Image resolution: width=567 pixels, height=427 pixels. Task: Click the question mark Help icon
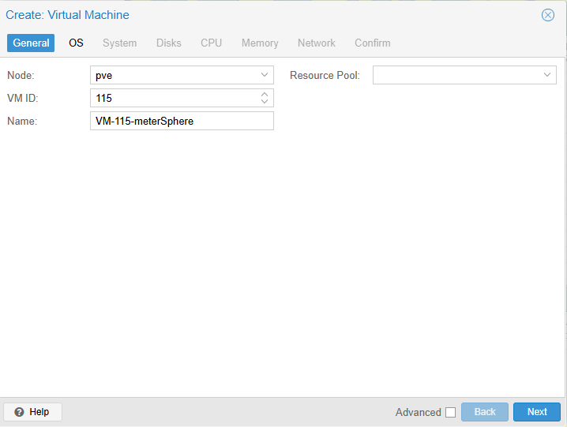[19, 412]
